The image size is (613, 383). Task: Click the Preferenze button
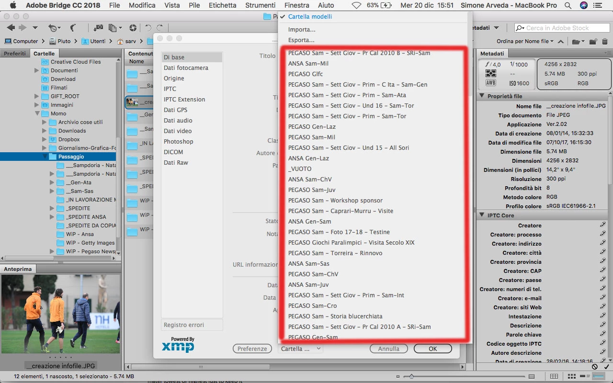pos(252,349)
